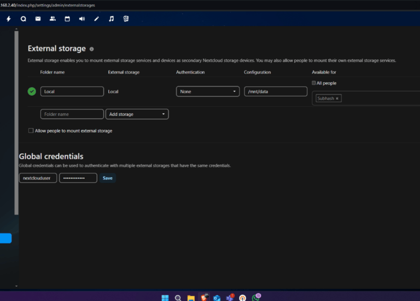This screenshot has height=301, width=420.
Task: Open the Contacts app icon
Action: coord(52,19)
